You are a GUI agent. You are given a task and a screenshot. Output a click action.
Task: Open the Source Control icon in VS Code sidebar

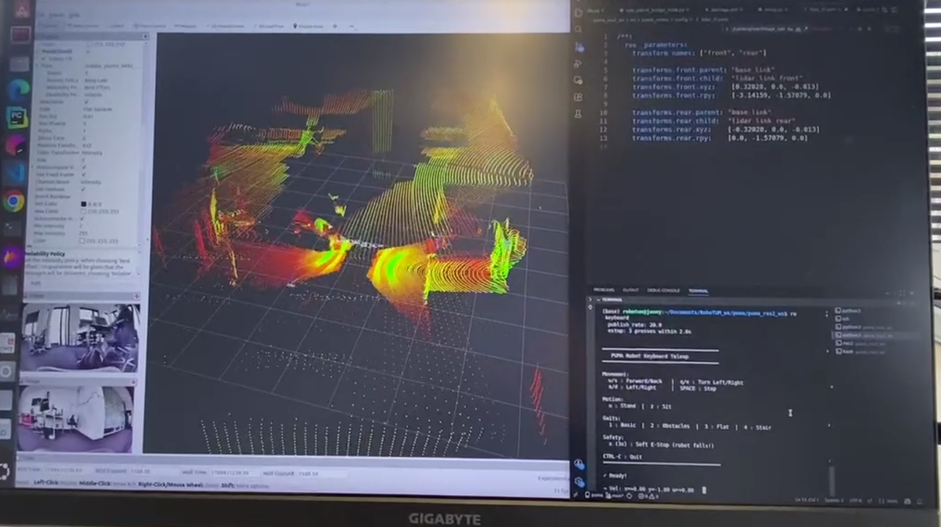[x=579, y=46]
